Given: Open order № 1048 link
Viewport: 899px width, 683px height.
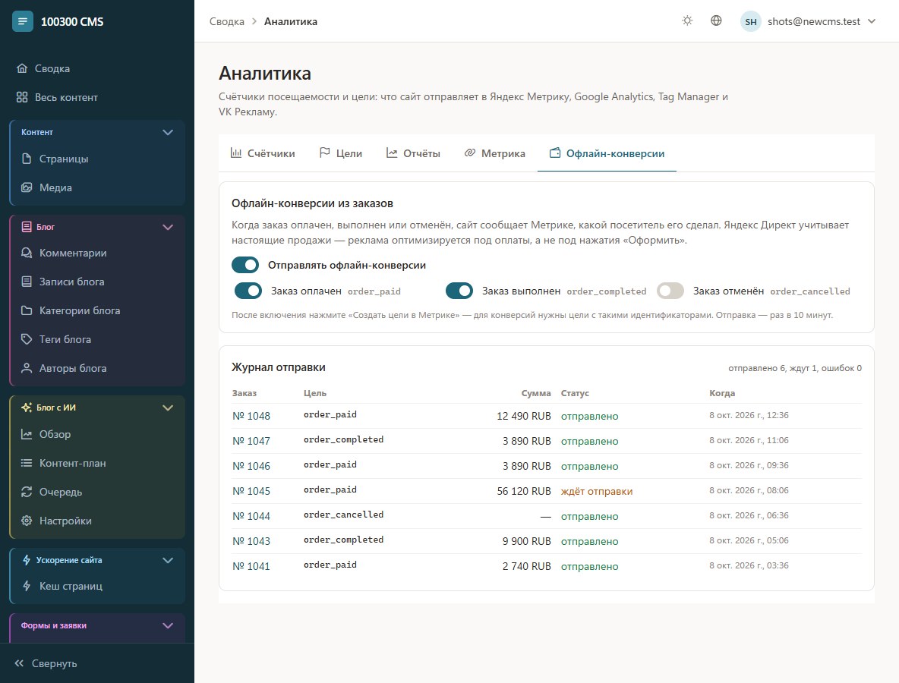Looking at the screenshot, I should click(x=251, y=416).
